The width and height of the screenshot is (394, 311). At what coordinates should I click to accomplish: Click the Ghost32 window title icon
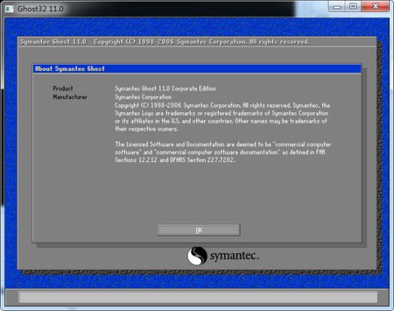pos(9,9)
